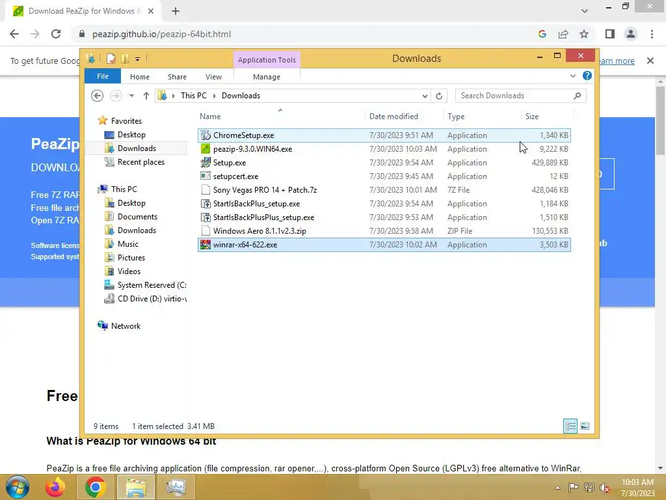This screenshot has width=666, height=500.
Task: Open Action Center flag tray icon
Action: tap(574, 488)
